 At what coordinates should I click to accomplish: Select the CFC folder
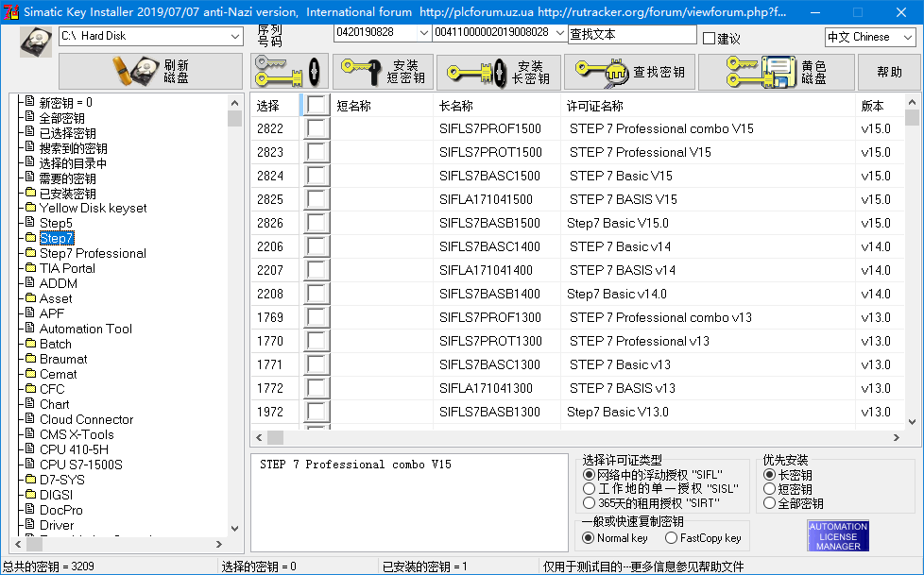pyautogui.click(x=52, y=389)
